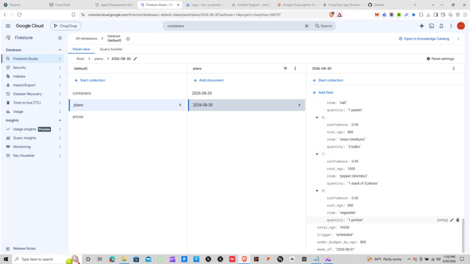Open the Windows Start menu

tap(6, 259)
